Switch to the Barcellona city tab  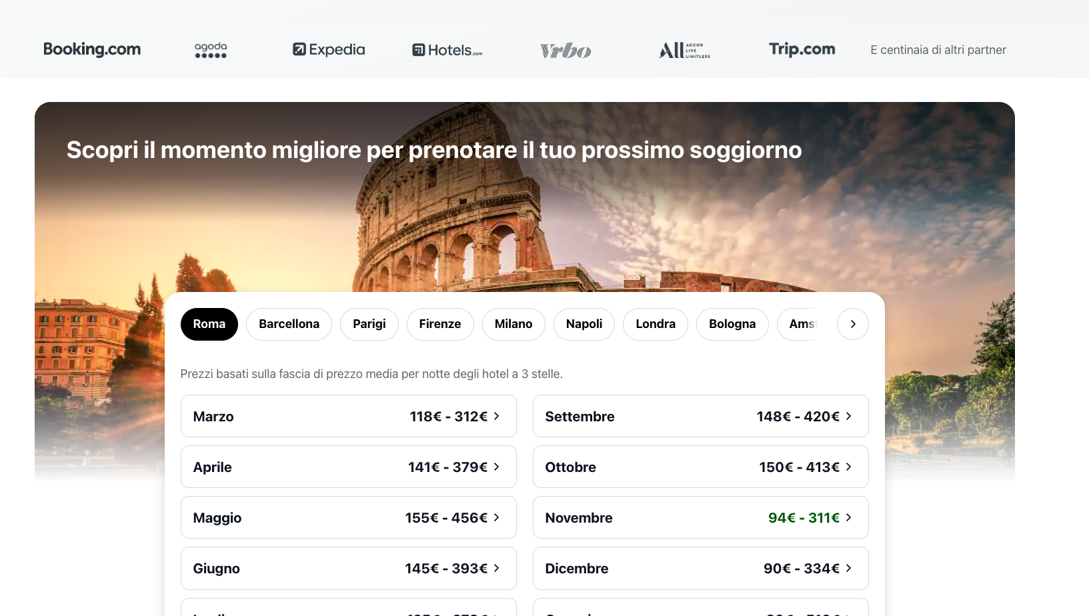(x=289, y=324)
